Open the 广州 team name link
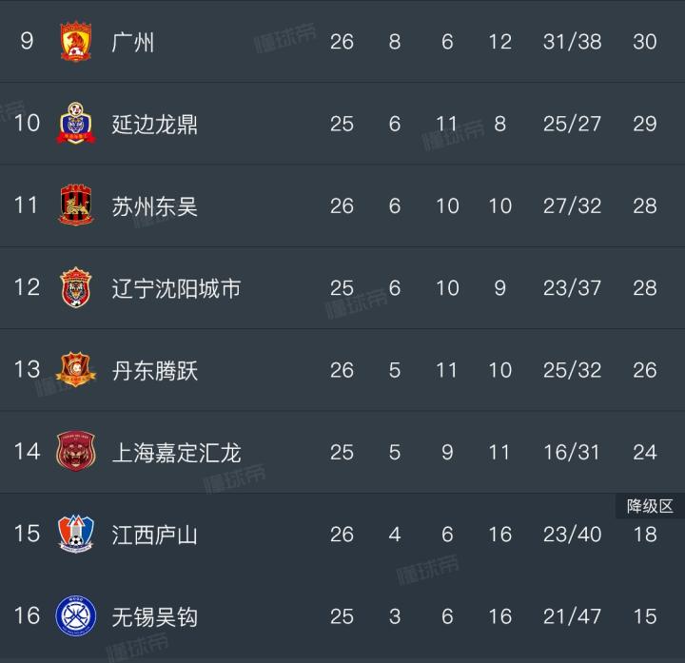Viewport: 685px width, 663px height. point(133,42)
